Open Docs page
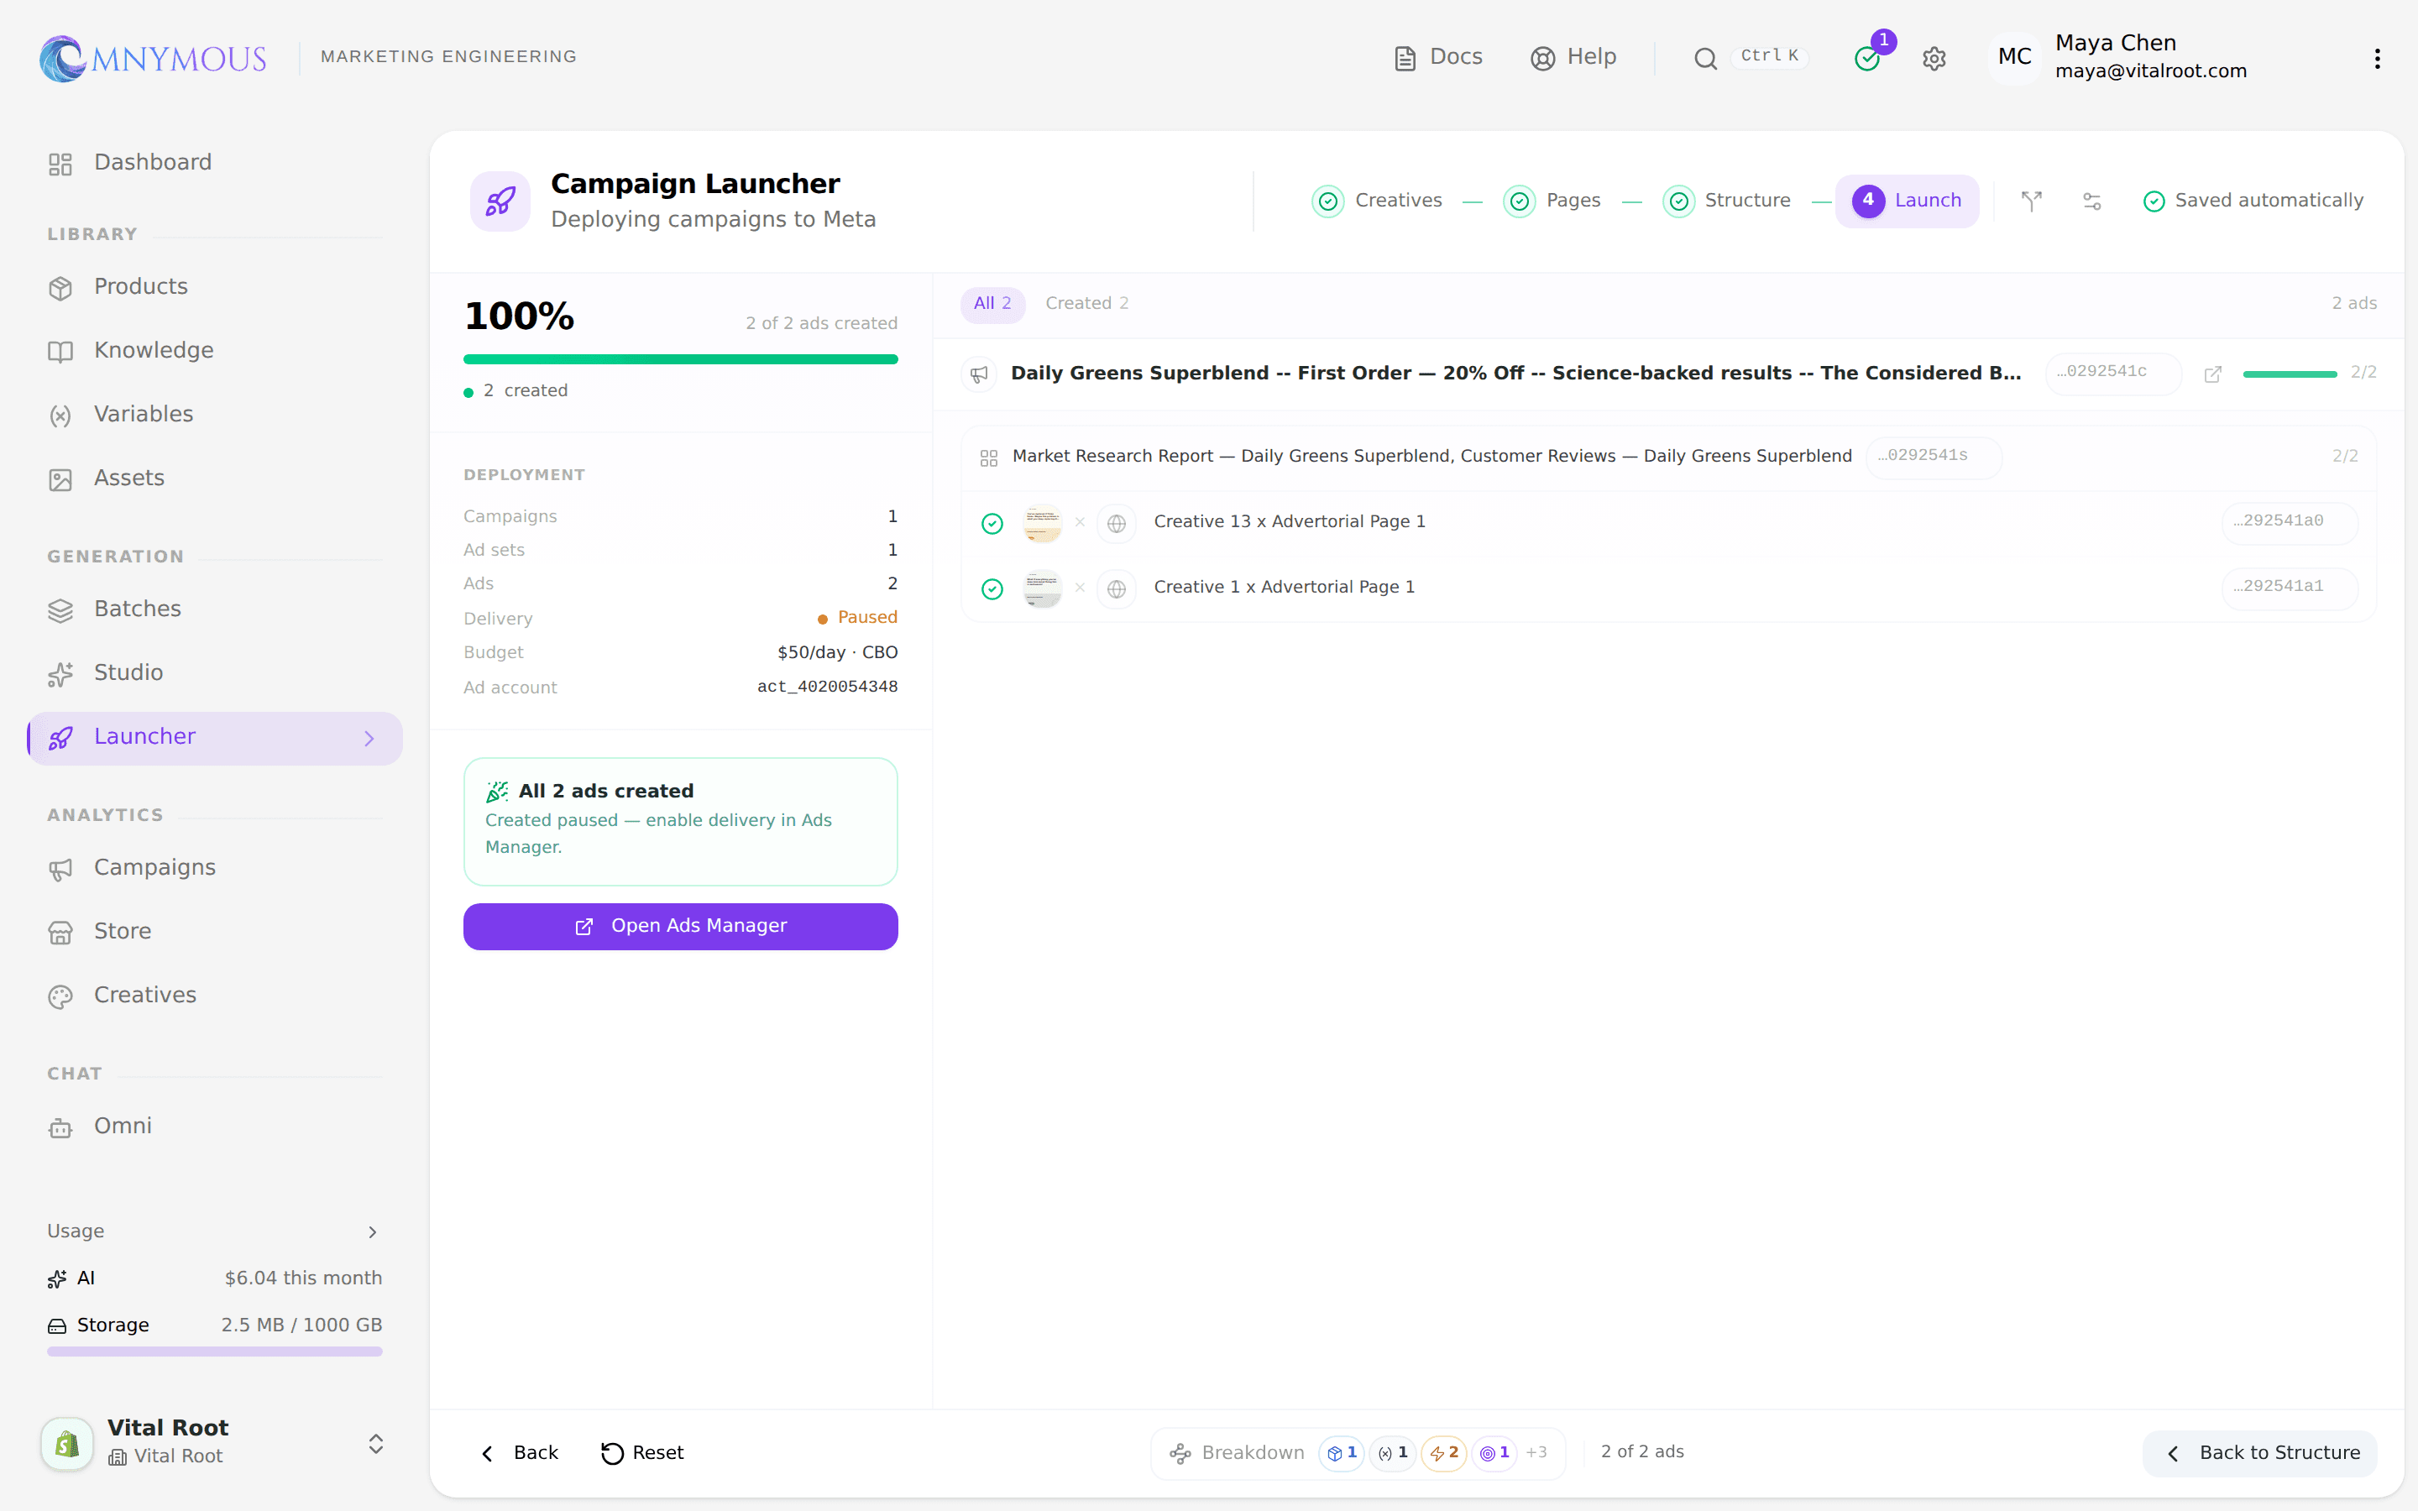The height and width of the screenshot is (1511, 2418). tap(1438, 57)
